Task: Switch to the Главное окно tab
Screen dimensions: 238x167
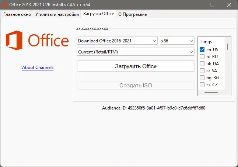Action: coord(17,14)
